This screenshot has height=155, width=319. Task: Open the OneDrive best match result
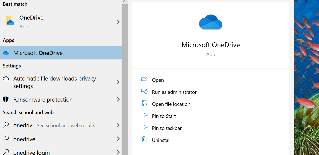[x=61, y=22]
